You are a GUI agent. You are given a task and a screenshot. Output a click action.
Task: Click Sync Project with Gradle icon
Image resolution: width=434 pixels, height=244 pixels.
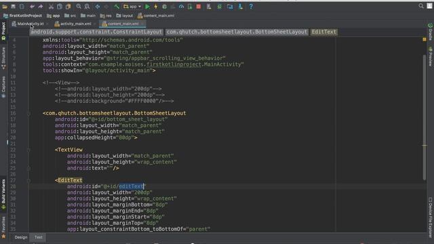220,6
